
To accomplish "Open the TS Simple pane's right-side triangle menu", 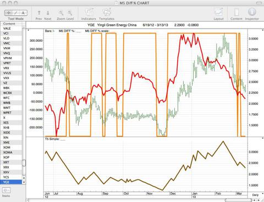I will [263, 138].
